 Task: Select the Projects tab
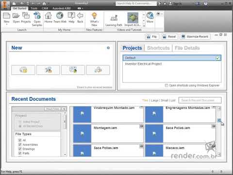(133, 48)
